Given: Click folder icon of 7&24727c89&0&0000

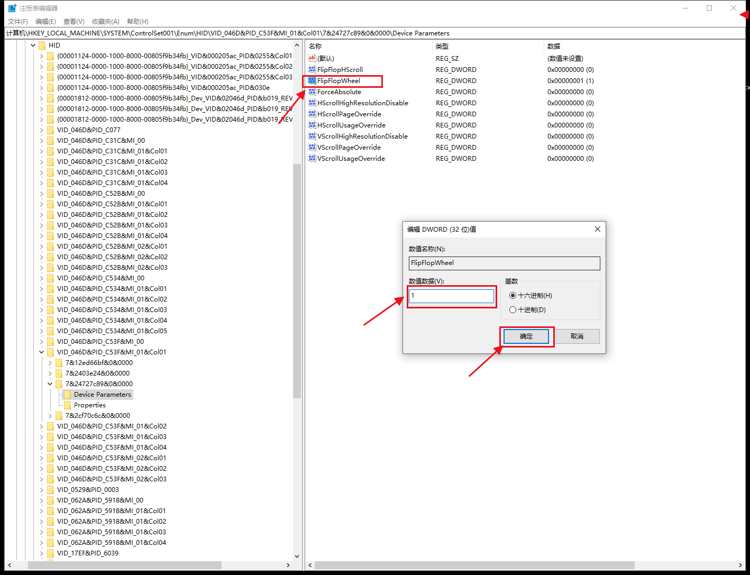Looking at the screenshot, I should click(59, 384).
